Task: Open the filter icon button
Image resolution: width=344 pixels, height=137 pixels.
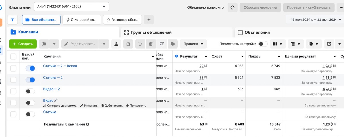Action: [x=13, y=20]
